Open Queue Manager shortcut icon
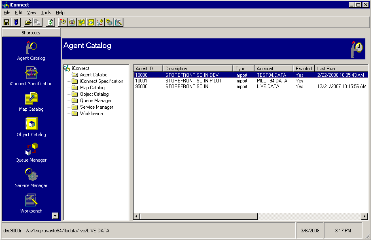The width and height of the screenshot is (371, 240). (x=31, y=149)
